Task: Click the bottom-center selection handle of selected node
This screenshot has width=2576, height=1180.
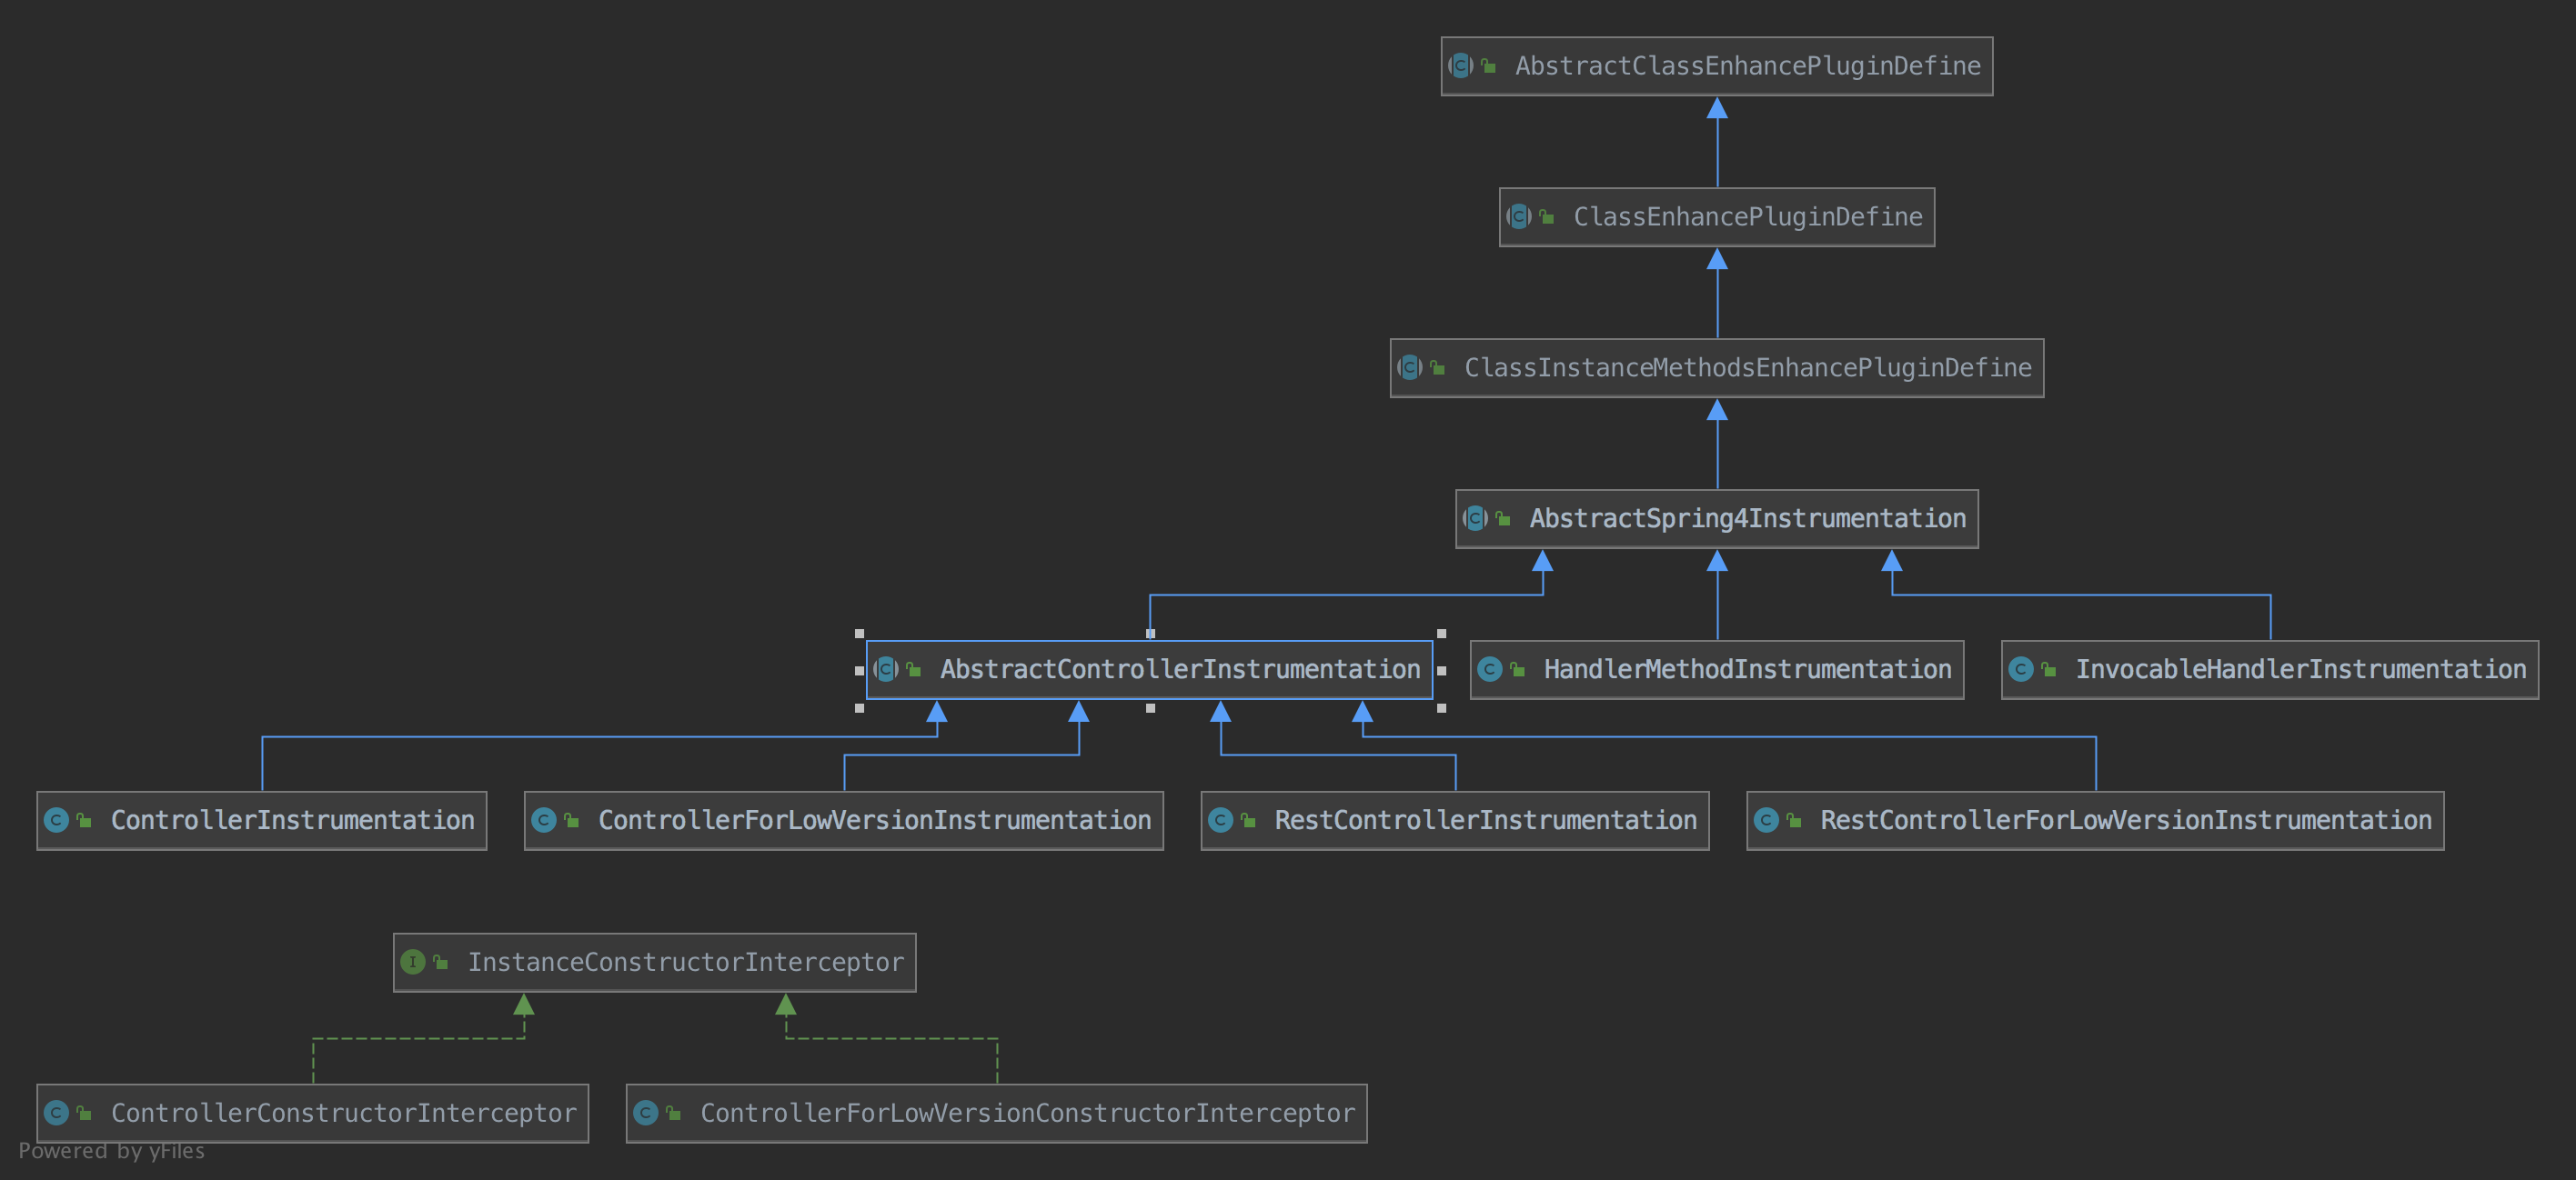Action: [x=1150, y=707]
